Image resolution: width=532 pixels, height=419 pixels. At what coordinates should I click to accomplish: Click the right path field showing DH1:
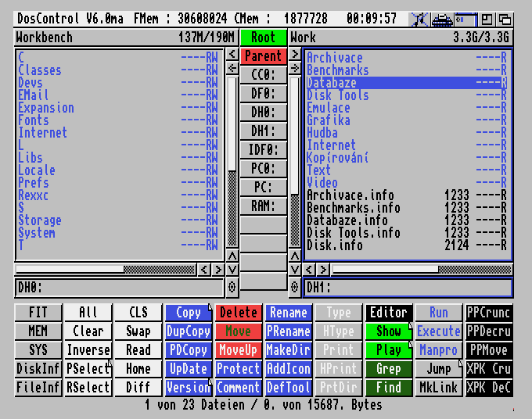408,288
